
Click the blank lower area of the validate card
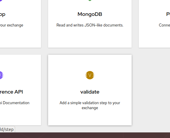[x=90, y=118]
